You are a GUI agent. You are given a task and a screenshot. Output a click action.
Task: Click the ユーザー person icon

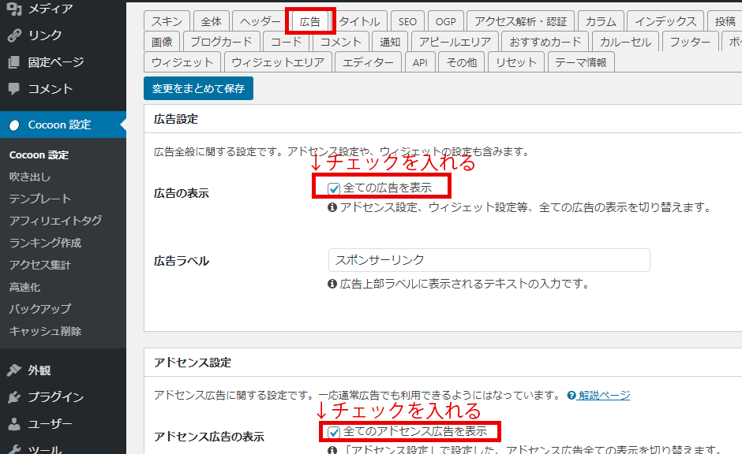(14, 424)
